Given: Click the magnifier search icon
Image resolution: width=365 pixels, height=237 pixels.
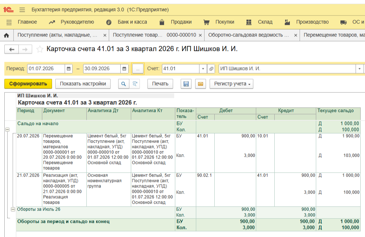Looking at the screenshot, I should pos(124,84).
